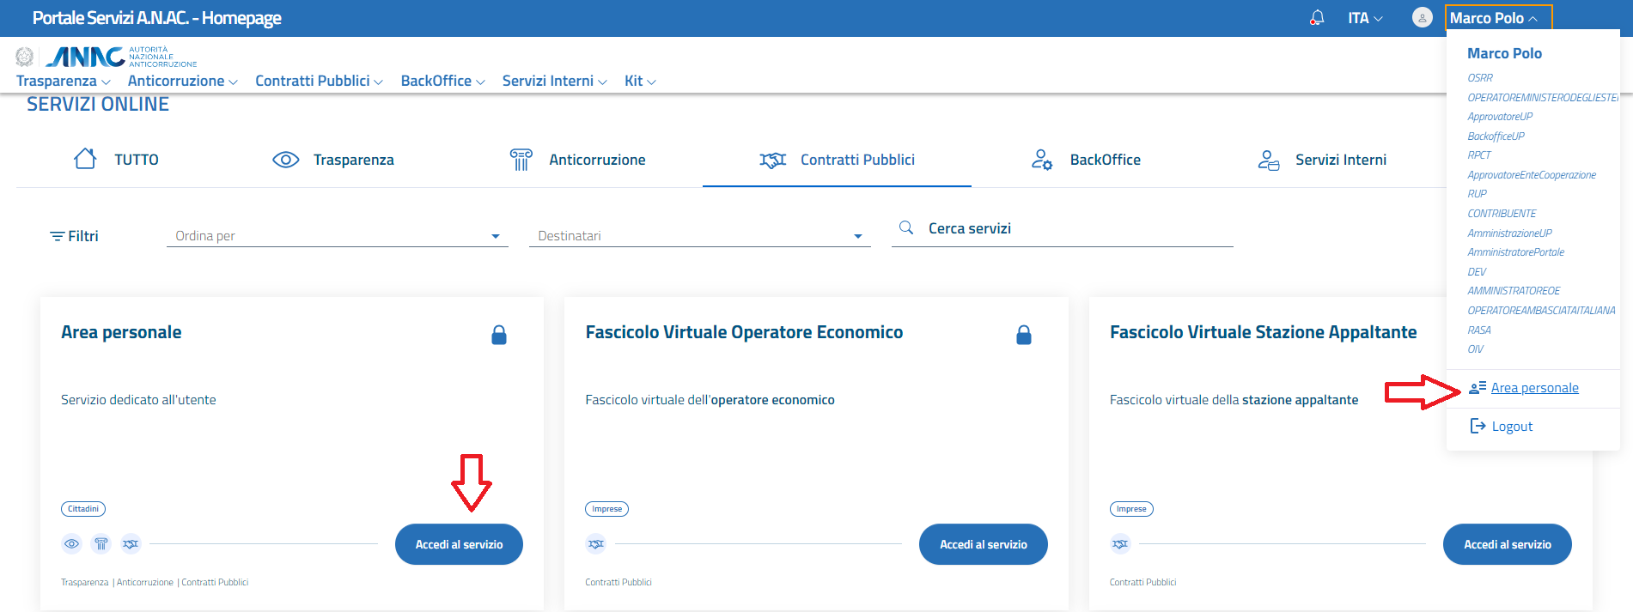Expand the Contratti Pubblici top menu
The height and width of the screenshot is (612, 1633).
[x=319, y=81]
